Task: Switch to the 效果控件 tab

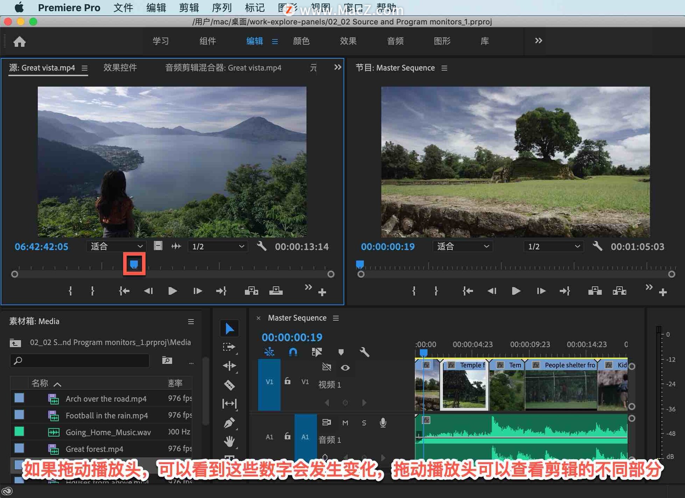Action: coord(120,68)
